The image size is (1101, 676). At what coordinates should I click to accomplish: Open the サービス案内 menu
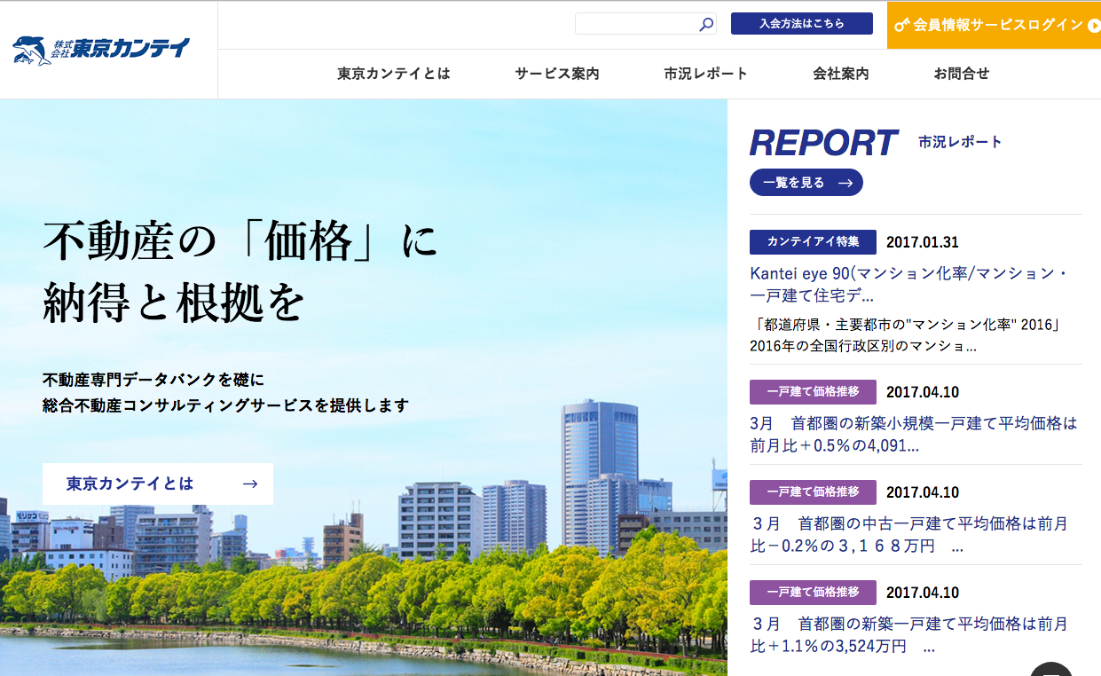pos(556,74)
